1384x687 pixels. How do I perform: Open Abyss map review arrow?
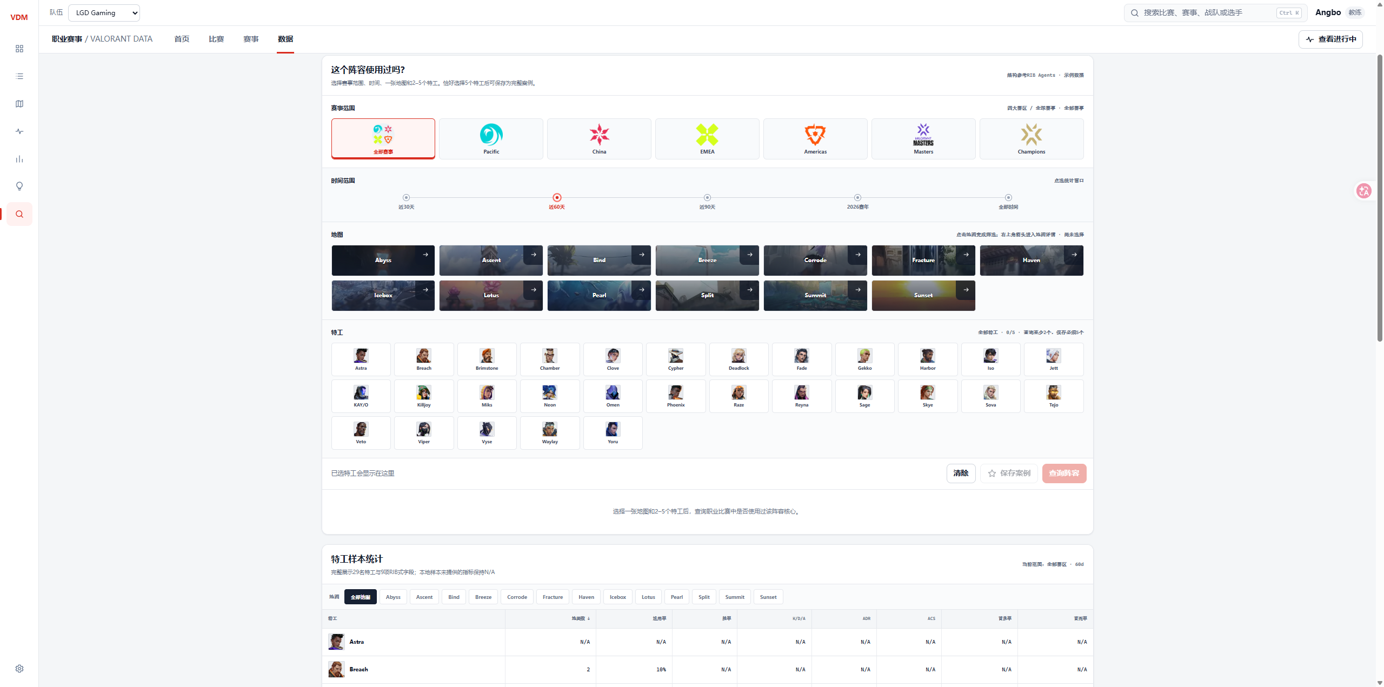coord(425,255)
